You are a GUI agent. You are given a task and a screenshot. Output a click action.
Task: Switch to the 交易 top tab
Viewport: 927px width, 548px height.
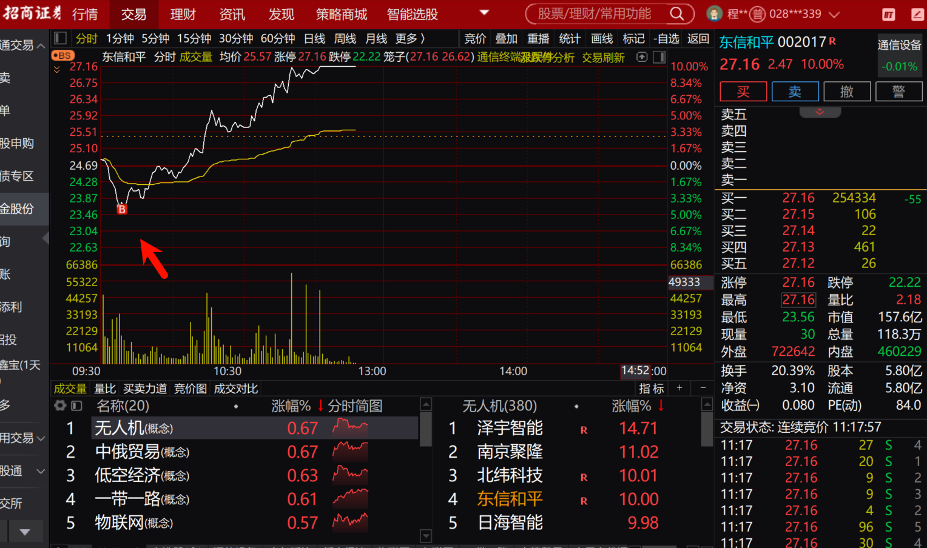[x=133, y=14]
